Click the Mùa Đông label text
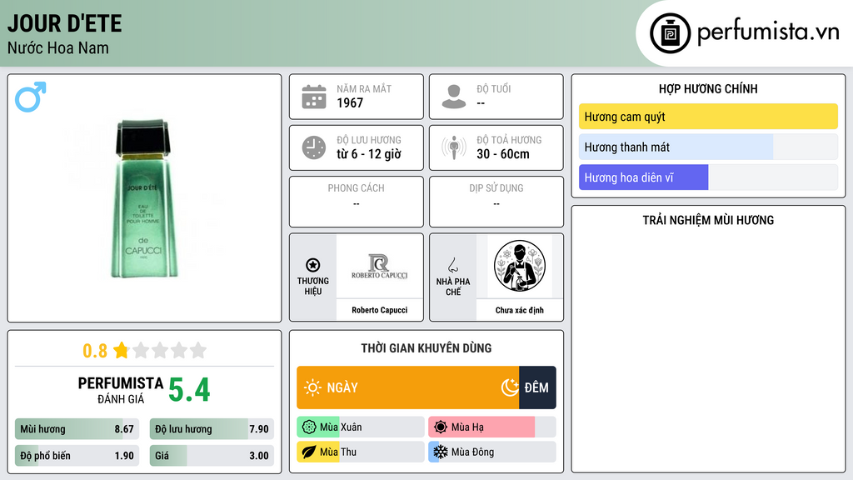 tap(473, 452)
